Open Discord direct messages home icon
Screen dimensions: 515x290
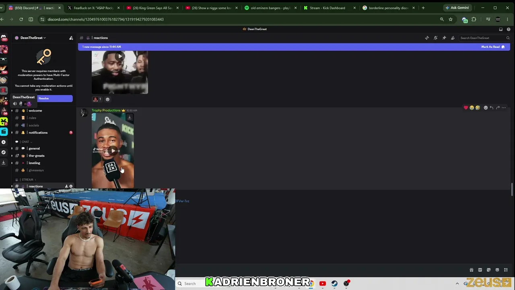point(4,38)
